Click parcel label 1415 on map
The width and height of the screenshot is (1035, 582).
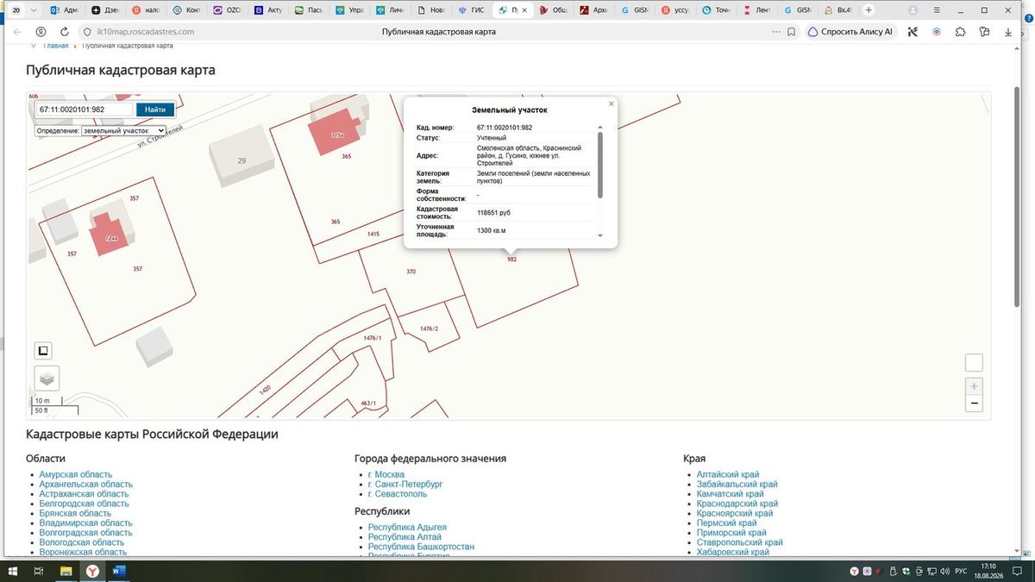pos(373,234)
